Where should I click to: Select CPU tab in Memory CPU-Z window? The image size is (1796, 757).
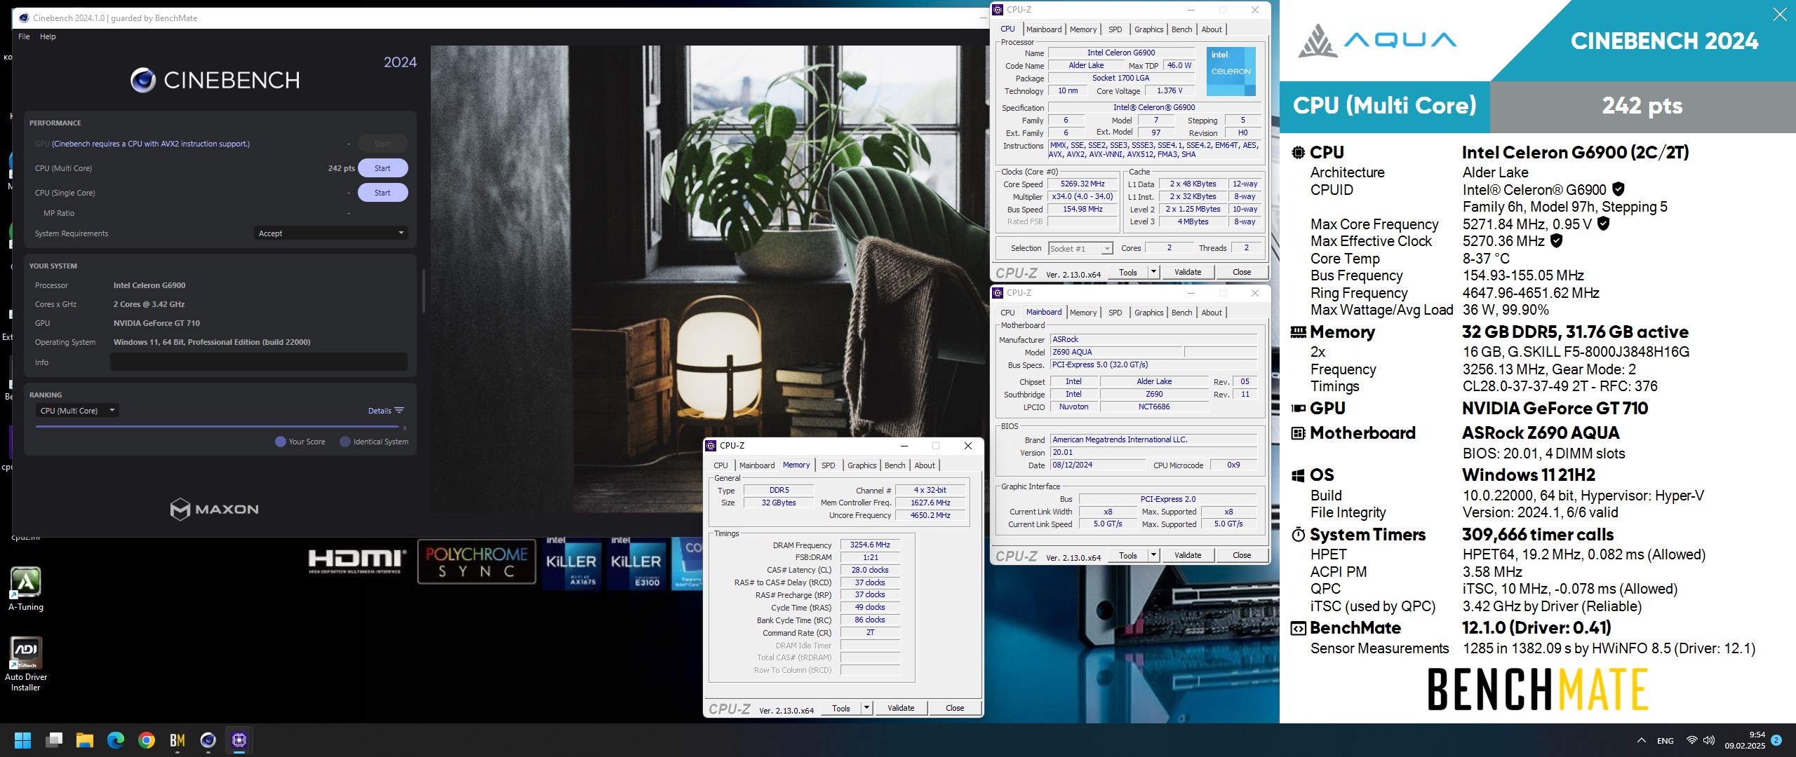click(721, 465)
